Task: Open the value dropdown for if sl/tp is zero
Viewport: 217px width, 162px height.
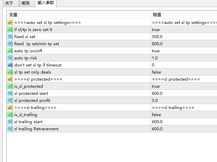Action: pyautogui.click(x=184, y=30)
